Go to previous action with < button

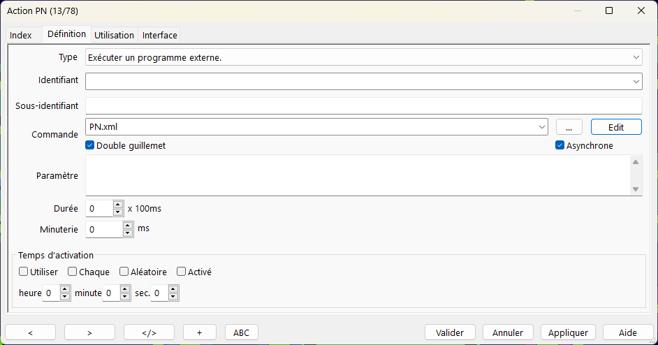point(30,332)
